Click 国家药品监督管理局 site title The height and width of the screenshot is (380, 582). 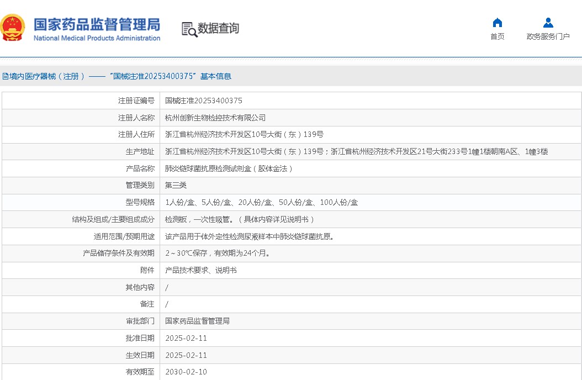[x=97, y=24]
